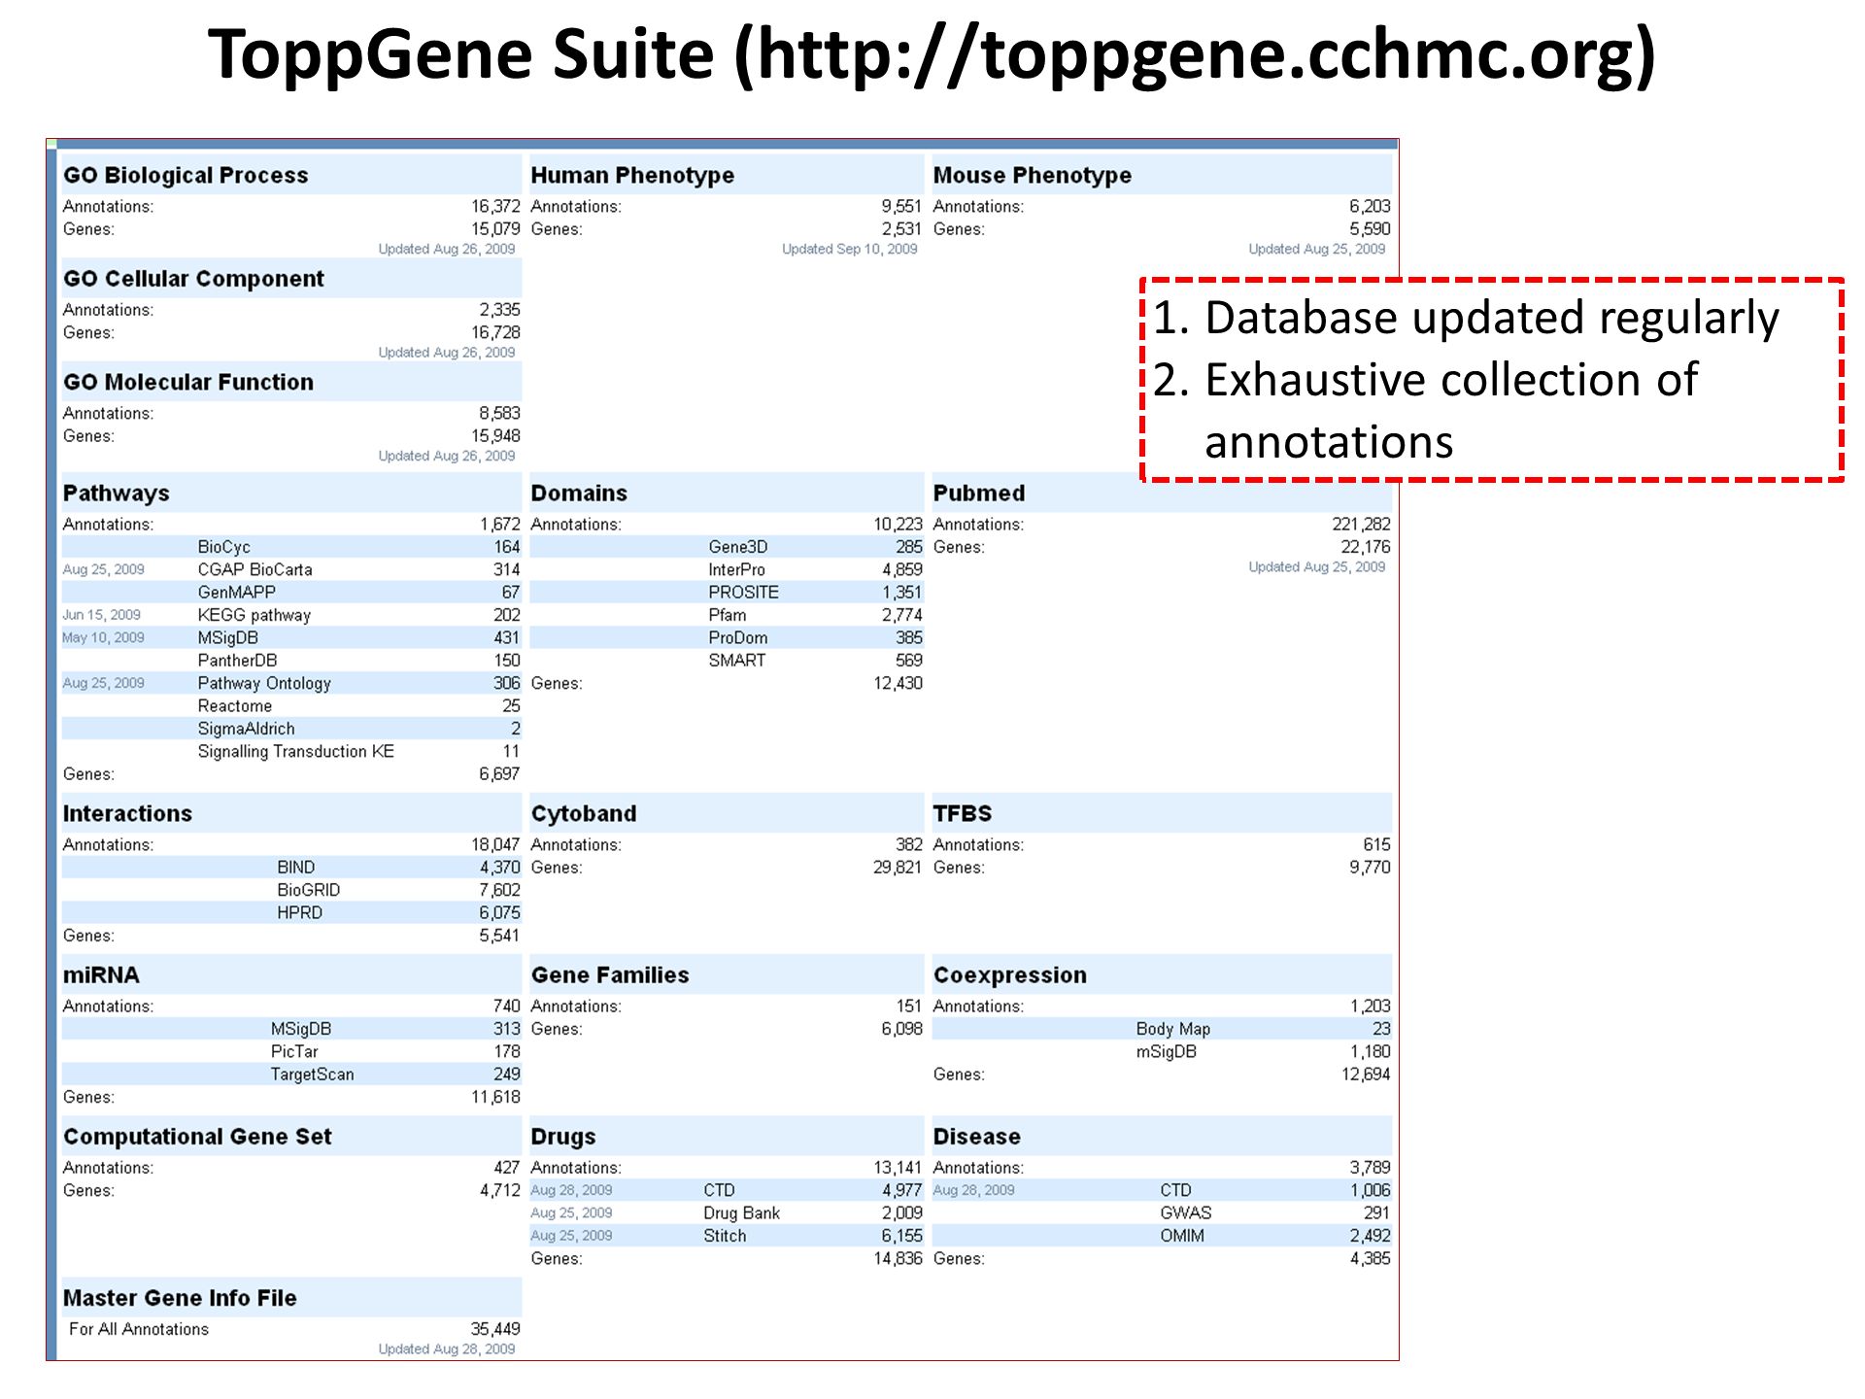
Task: Select CTD under Drugs
Action: click(x=727, y=1190)
